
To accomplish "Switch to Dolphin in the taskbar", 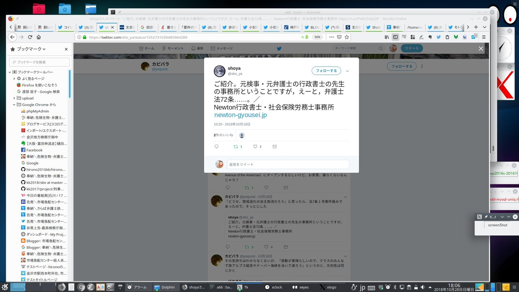I will 165,287.
